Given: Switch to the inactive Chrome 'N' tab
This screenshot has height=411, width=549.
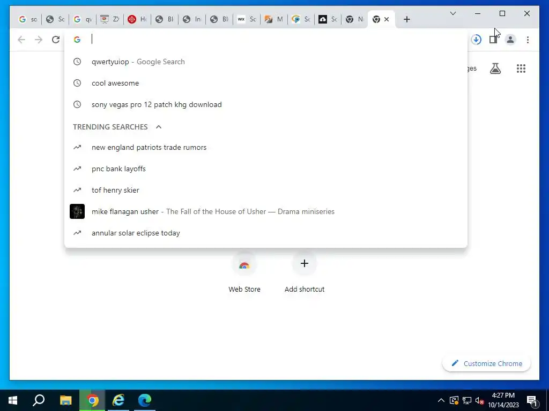Looking at the screenshot, I should (355, 19).
